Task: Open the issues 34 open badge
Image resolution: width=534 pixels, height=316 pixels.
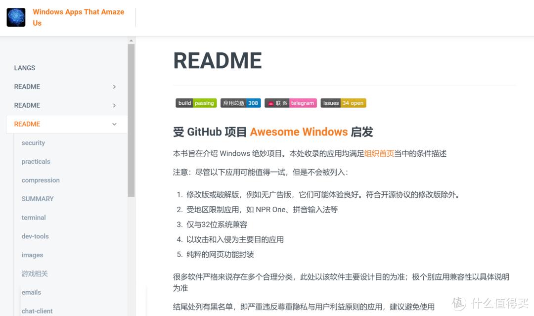Action: coord(343,103)
